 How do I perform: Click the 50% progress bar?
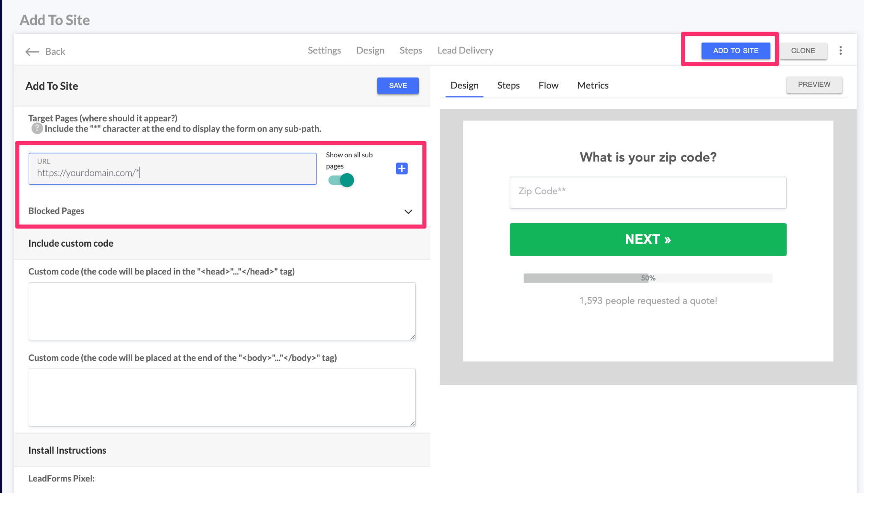[648, 278]
